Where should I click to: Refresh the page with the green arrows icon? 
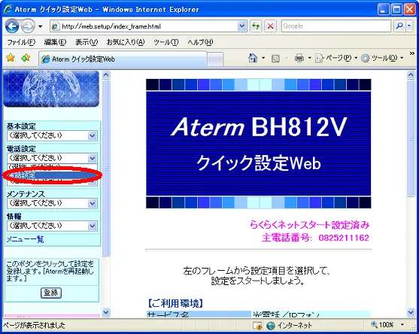pyautogui.click(x=256, y=26)
